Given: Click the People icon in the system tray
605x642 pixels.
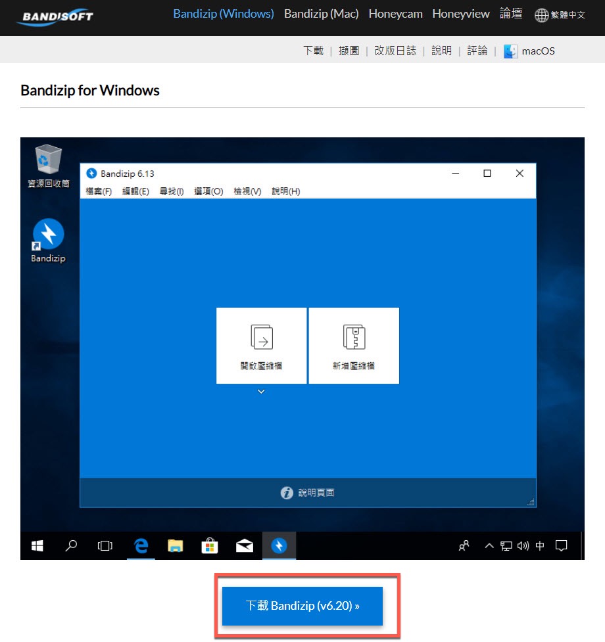Looking at the screenshot, I should point(464,546).
